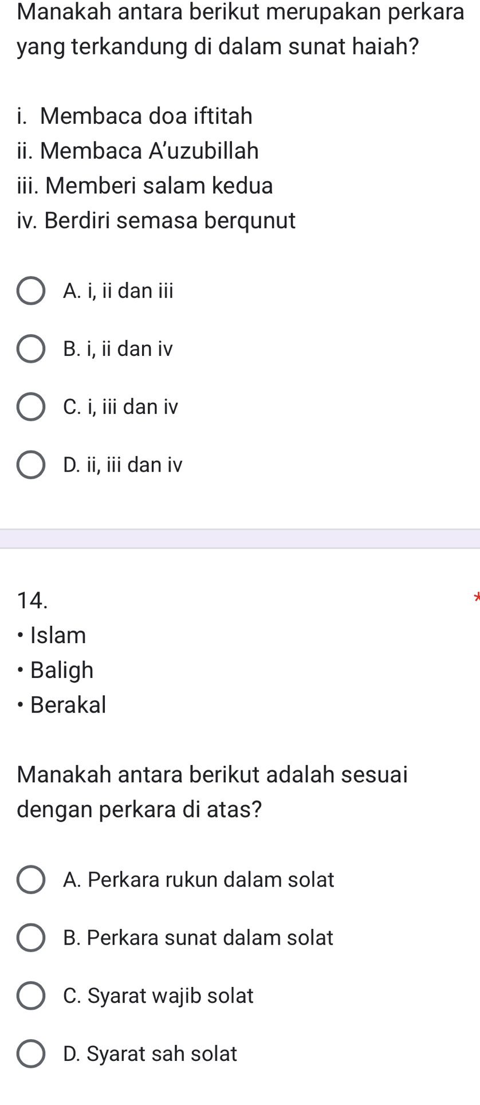Choose answer "B. i, ii dan iv"

pos(31,349)
